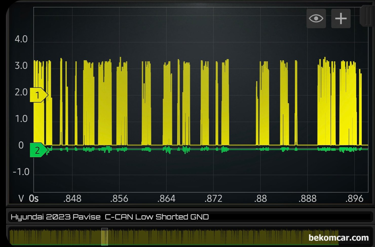Click the .896 time axis label
Screen dimensions: 375x247
[x=354, y=199]
